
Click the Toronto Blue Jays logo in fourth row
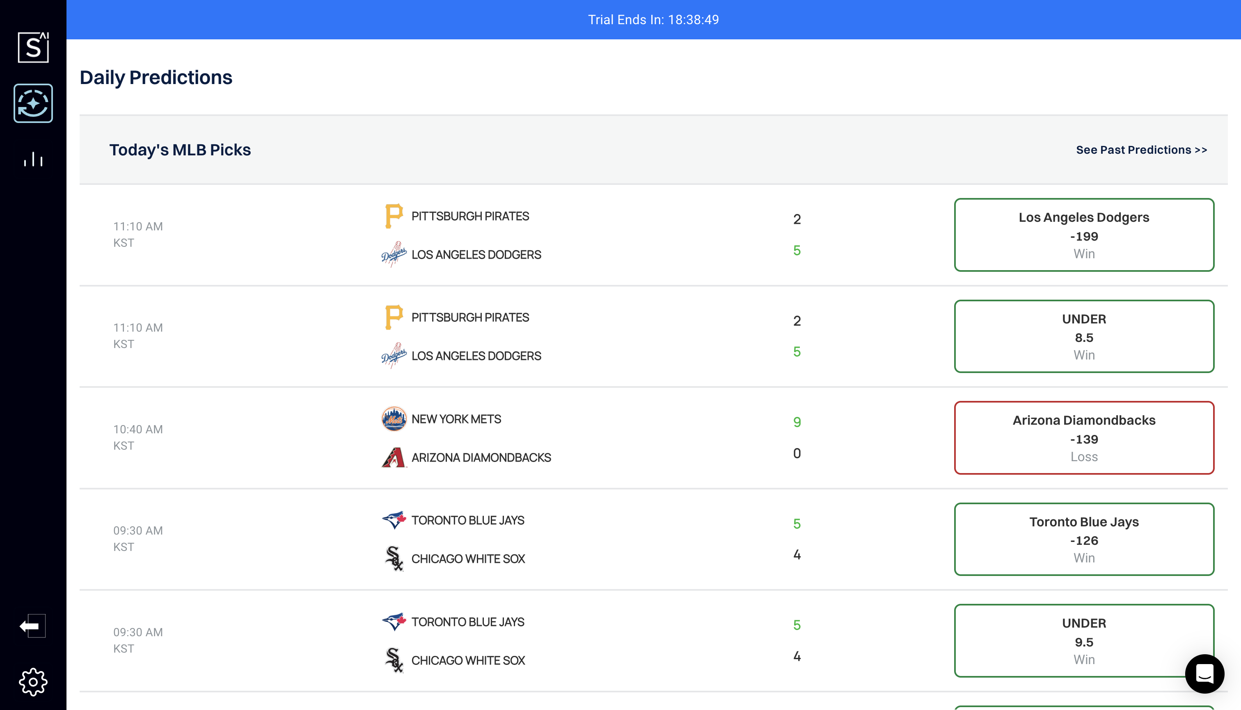[x=394, y=520]
